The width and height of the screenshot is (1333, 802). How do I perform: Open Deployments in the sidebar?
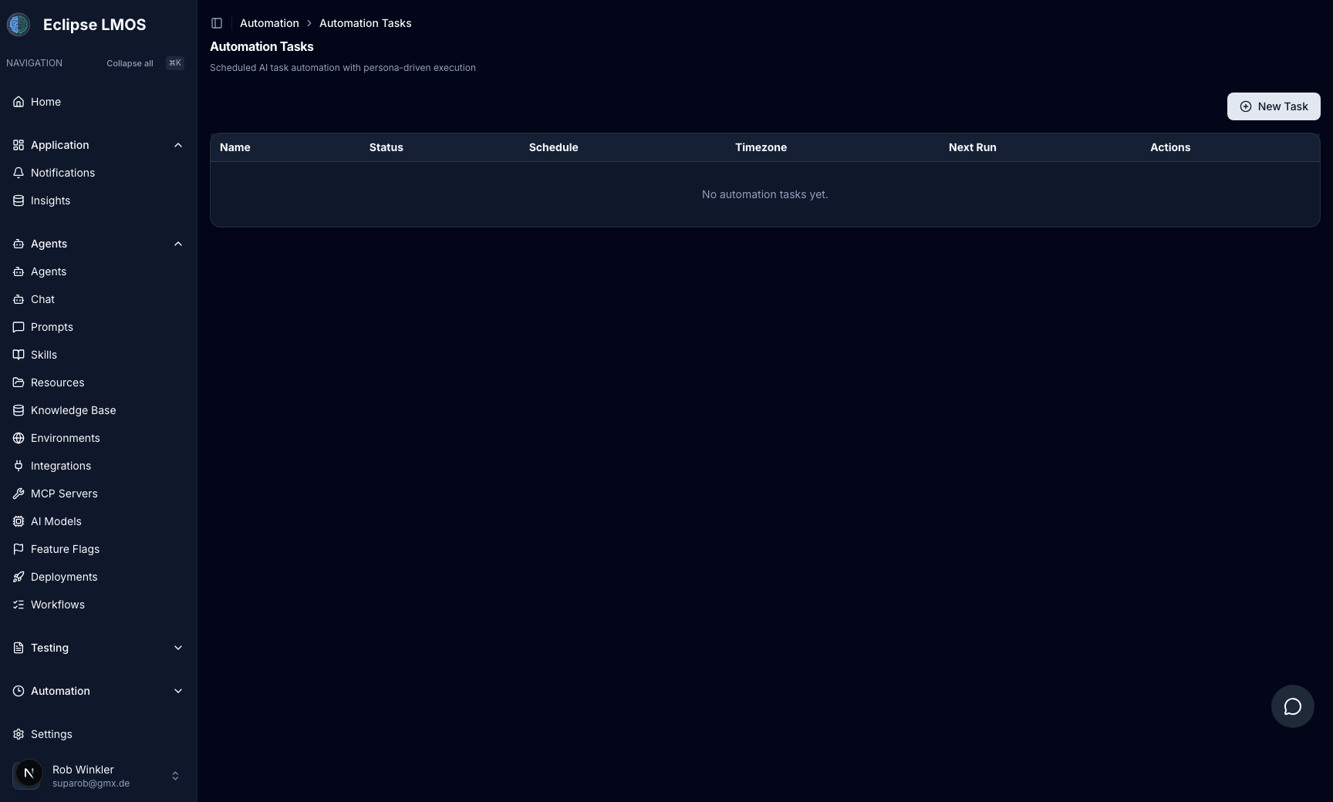point(98,577)
